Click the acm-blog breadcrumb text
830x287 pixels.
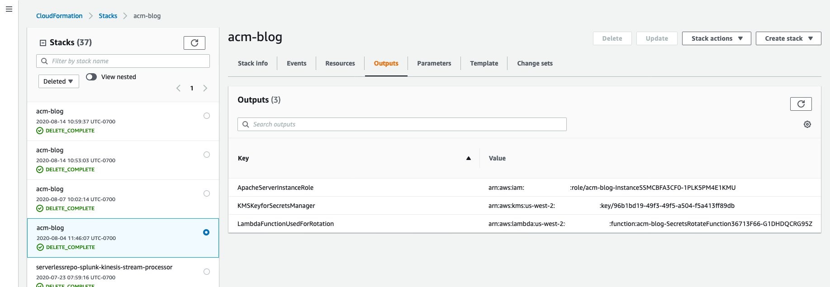[147, 16]
